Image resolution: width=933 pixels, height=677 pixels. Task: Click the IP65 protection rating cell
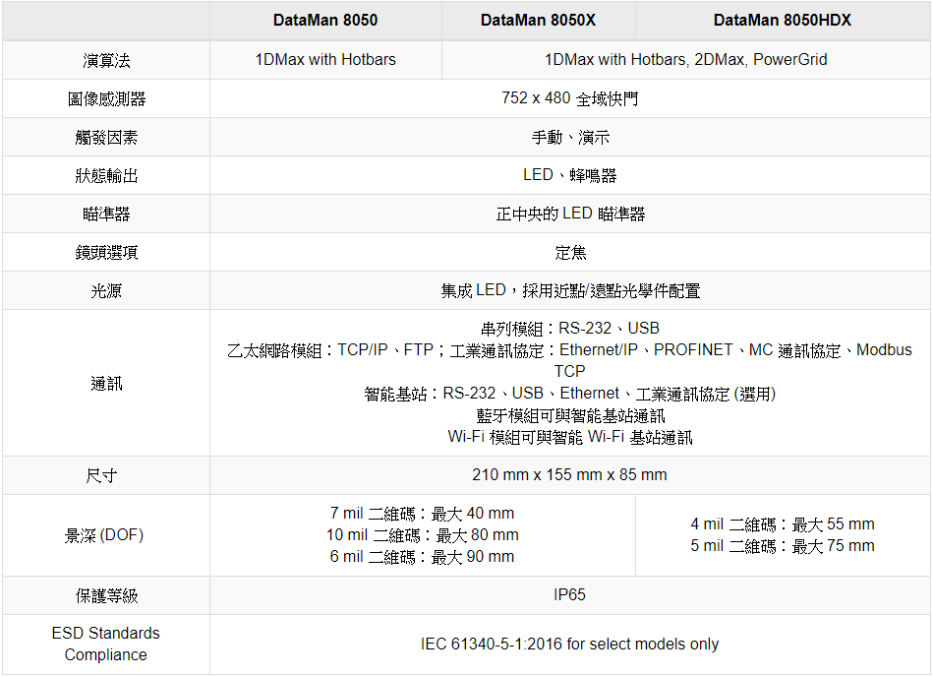[x=569, y=595]
